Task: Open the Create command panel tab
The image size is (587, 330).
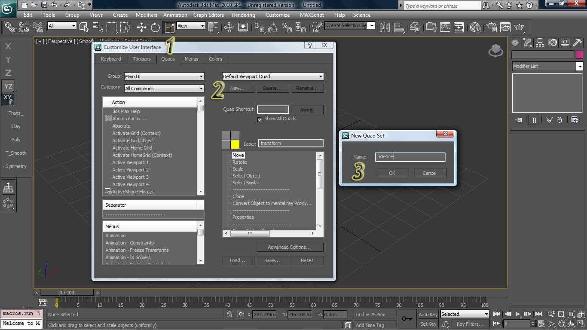Action: [x=515, y=43]
